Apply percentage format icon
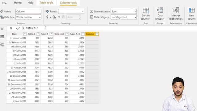This screenshot has height=111, width=197. click(54, 17)
